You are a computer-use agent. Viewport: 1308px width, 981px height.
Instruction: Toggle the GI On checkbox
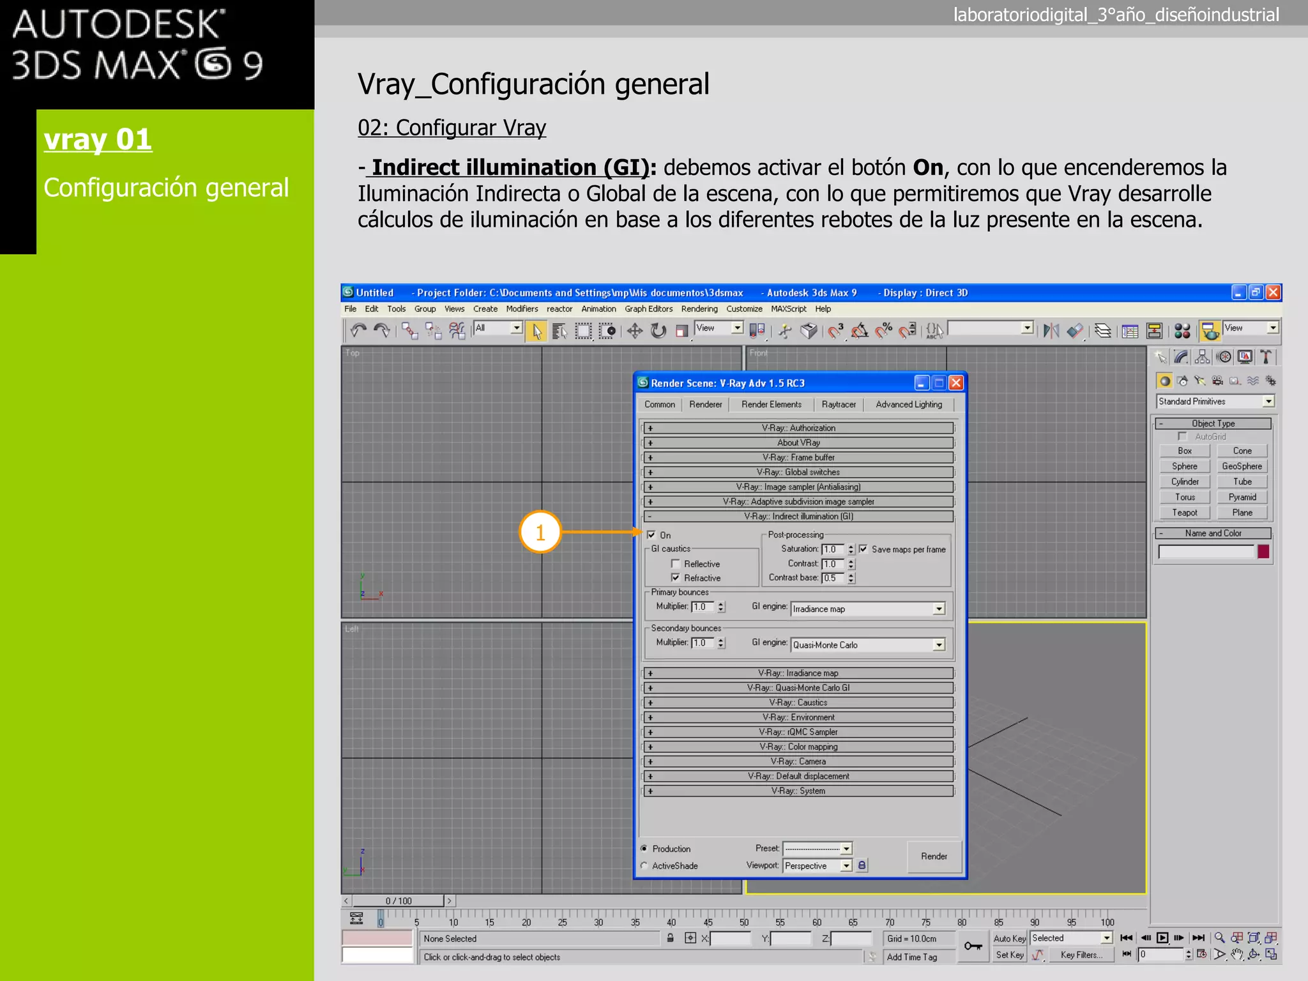pos(651,535)
